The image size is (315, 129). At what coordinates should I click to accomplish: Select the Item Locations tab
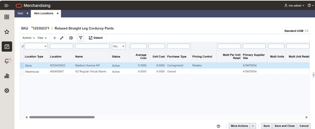[44, 13]
